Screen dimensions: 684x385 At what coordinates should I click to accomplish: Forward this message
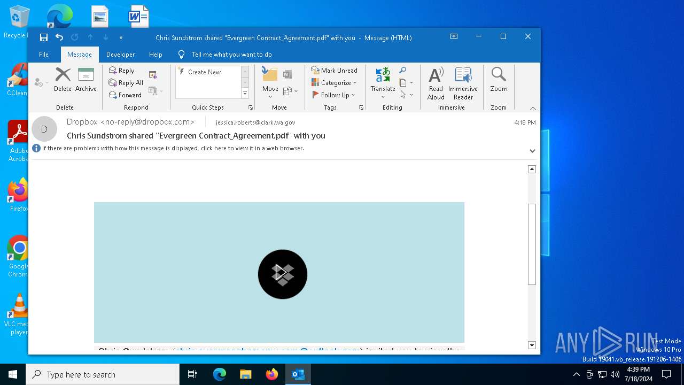pyautogui.click(x=125, y=95)
